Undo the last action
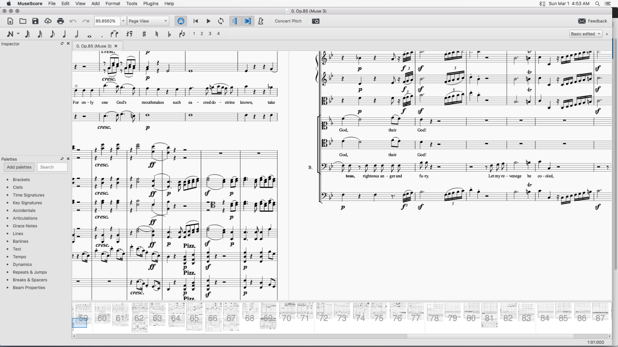618x347 pixels. point(73,21)
